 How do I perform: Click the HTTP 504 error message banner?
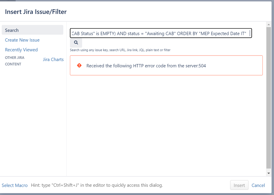(166, 65)
